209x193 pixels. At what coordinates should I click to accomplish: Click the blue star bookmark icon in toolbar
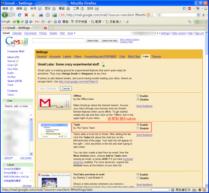click(x=59, y=22)
